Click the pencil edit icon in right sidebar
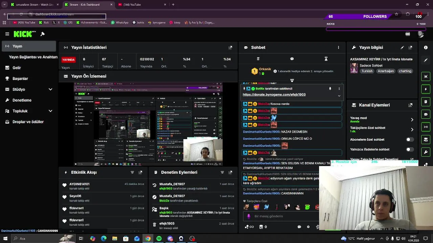The width and height of the screenshot is (433, 243). [426, 60]
